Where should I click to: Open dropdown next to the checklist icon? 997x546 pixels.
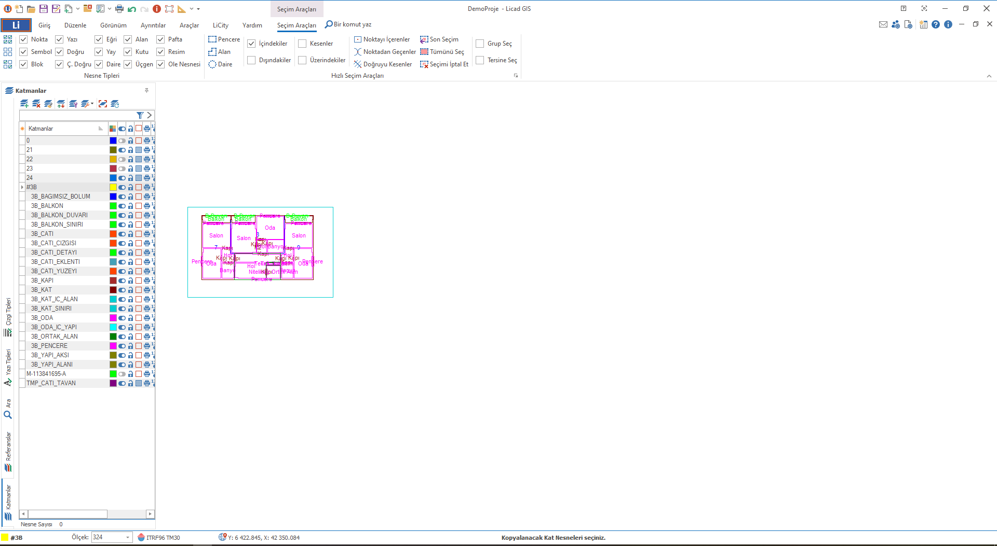click(110, 9)
